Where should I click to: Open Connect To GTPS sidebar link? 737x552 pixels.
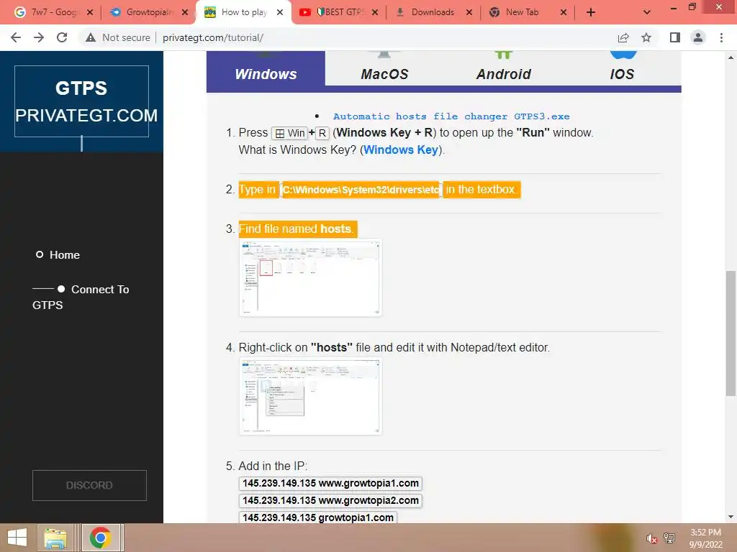(x=81, y=297)
